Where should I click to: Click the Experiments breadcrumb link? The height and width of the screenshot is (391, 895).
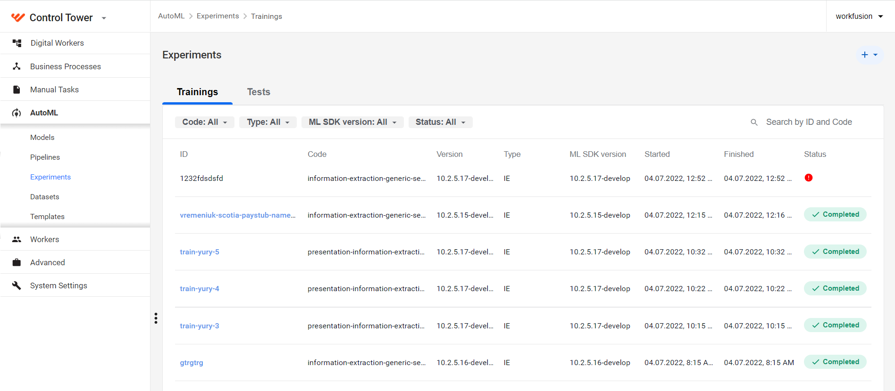[x=217, y=16]
